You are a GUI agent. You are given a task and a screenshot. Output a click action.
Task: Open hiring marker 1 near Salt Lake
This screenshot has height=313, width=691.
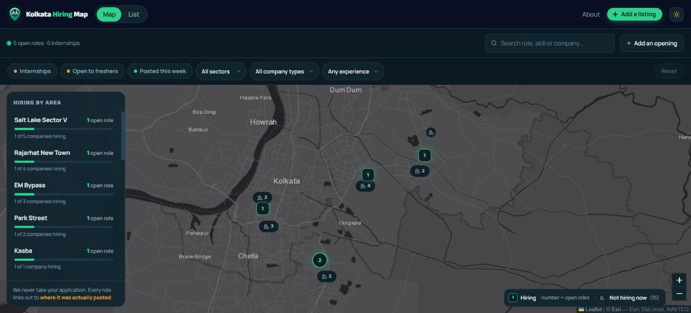click(x=368, y=175)
